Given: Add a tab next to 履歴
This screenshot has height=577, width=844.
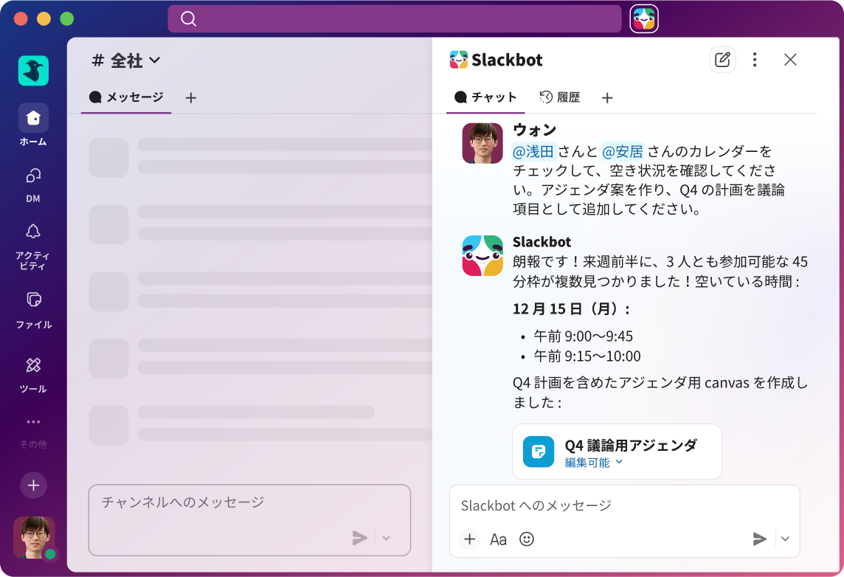Looking at the screenshot, I should pyautogui.click(x=607, y=98).
